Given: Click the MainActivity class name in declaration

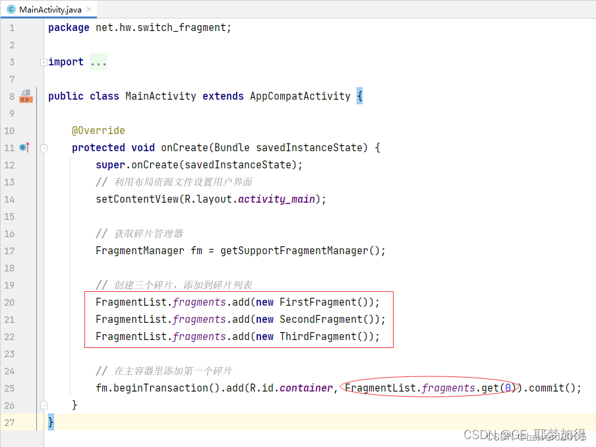Looking at the screenshot, I should coord(161,96).
